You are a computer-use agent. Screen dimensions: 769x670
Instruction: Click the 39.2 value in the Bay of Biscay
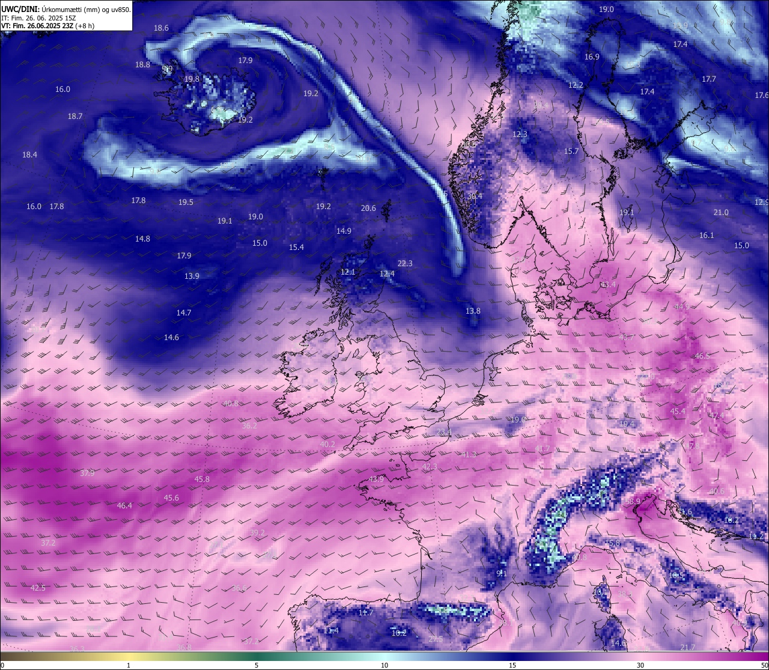tap(257, 532)
